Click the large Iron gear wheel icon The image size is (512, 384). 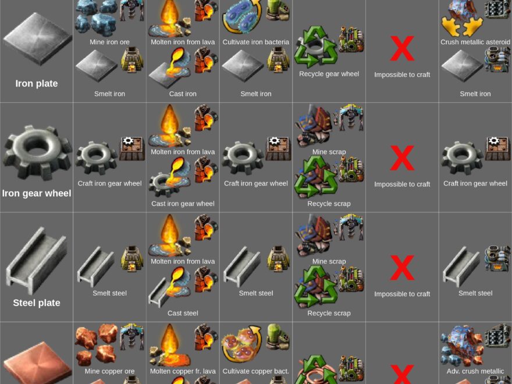[37, 153]
